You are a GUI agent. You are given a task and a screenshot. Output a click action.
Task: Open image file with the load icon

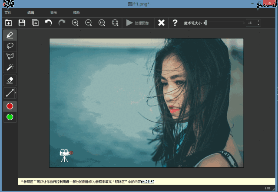9,23
